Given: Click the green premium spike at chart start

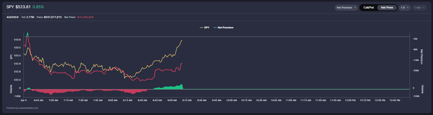Looking at the screenshot, I should coord(27,34).
